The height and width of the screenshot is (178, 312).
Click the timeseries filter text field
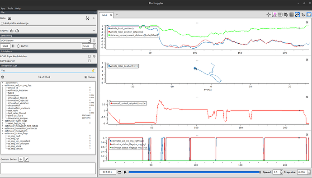coord(46,70)
